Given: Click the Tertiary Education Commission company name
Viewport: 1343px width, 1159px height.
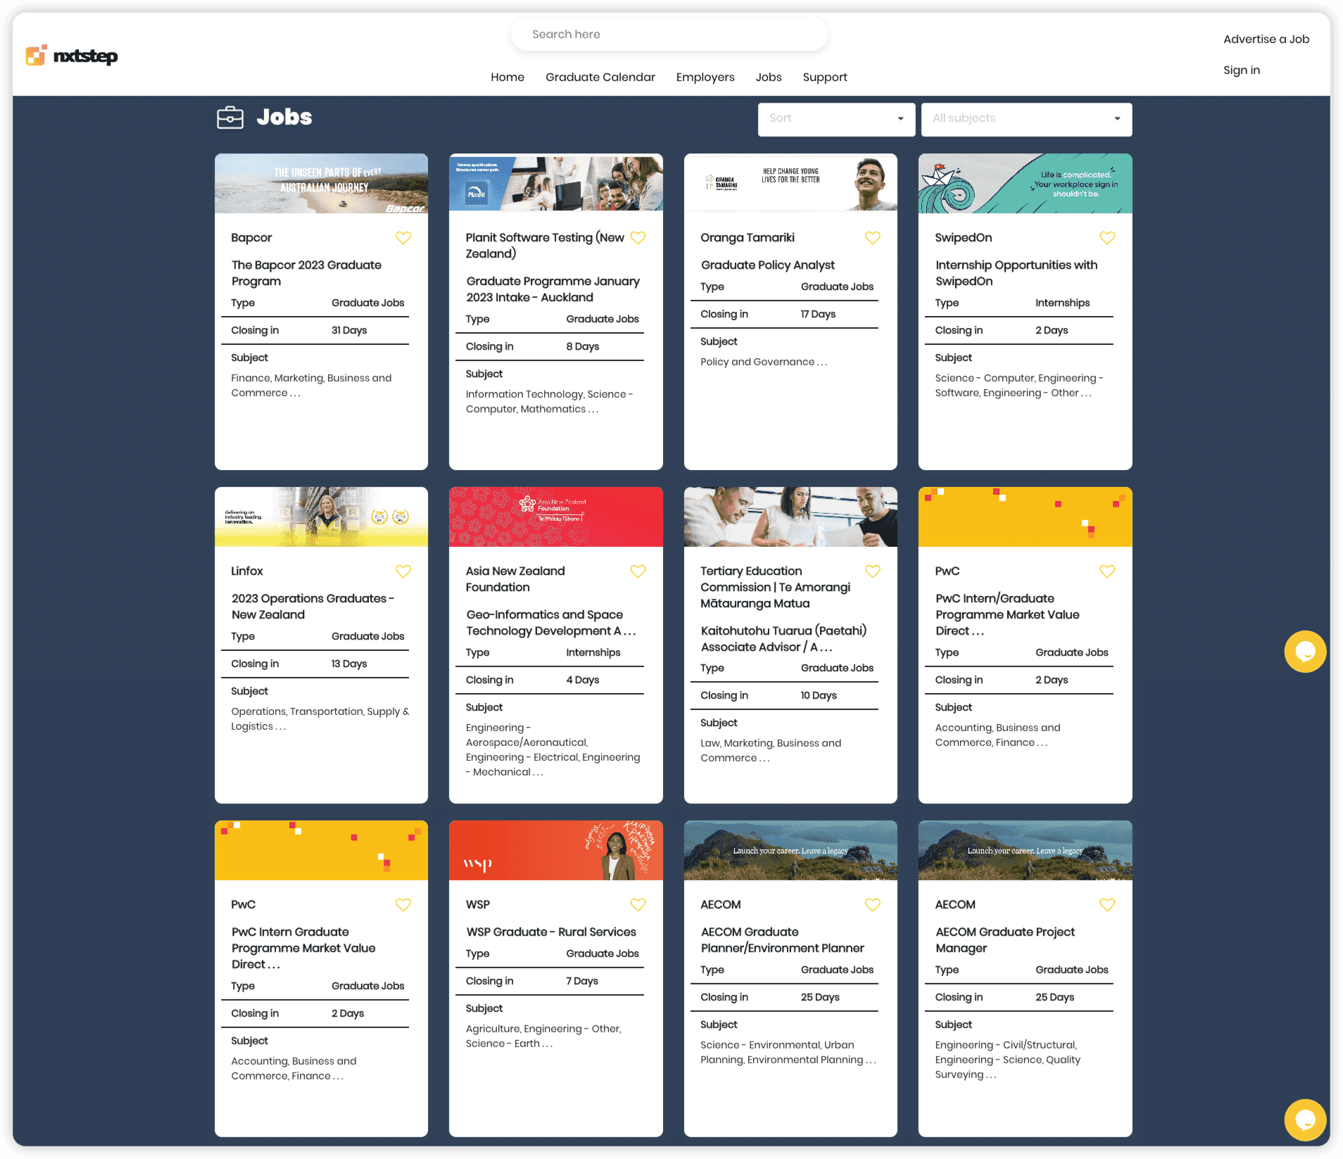Looking at the screenshot, I should 775,588.
